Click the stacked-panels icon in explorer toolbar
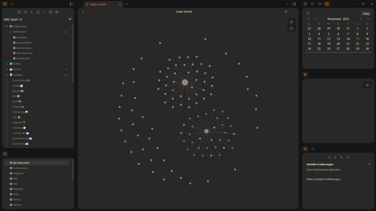The image size is (376, 211). (38, 12)
